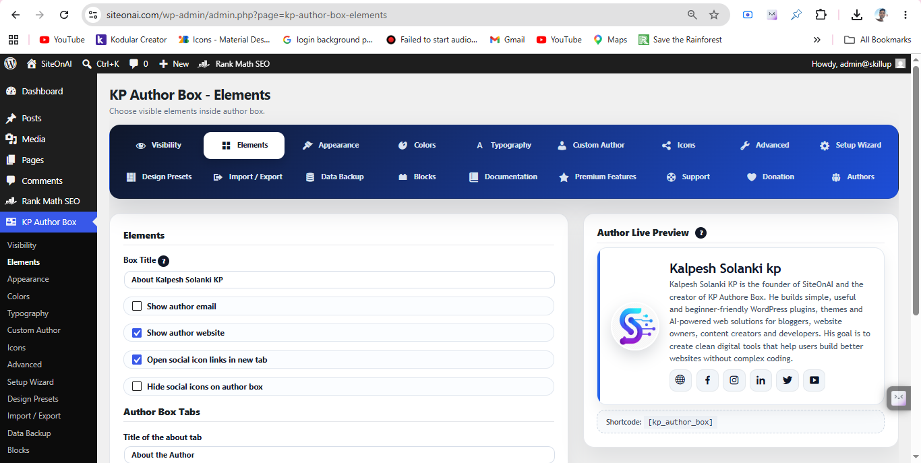This screenshot has height=463, width=921.
Task: Open the Chrome downloads icon
Action: click(857, 15)
